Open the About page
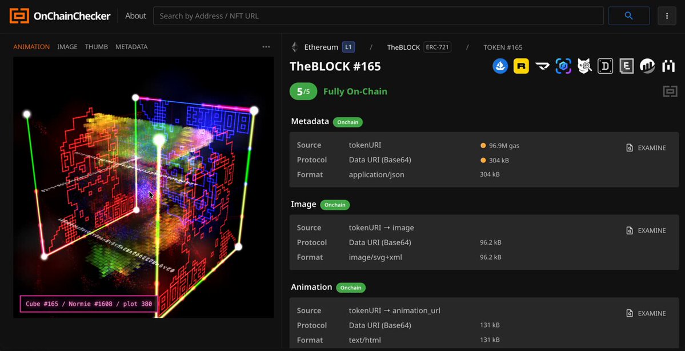The width and height of the screenshot is (685, 351). click(x=135, y=16)
